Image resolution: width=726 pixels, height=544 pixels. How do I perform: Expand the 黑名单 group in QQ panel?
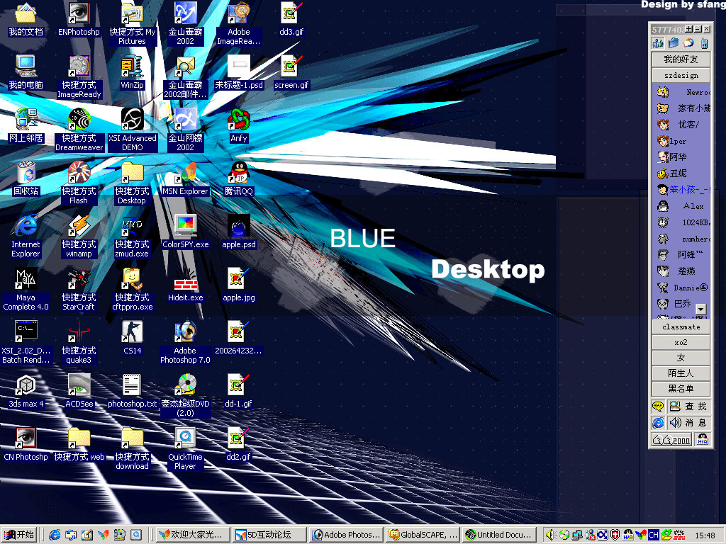click(681, 389)
